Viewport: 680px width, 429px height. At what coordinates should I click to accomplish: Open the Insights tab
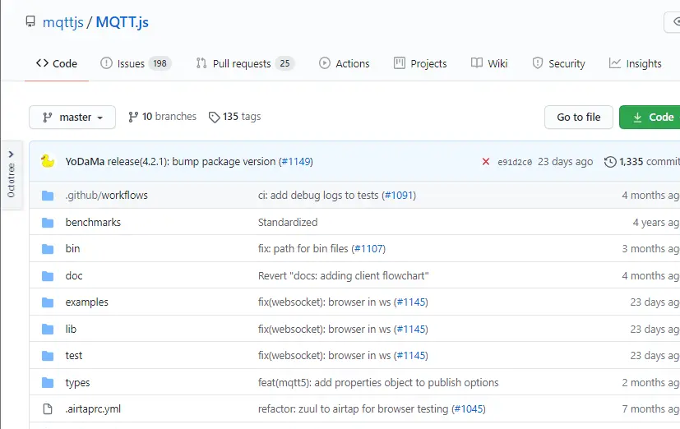click(636, 64)
